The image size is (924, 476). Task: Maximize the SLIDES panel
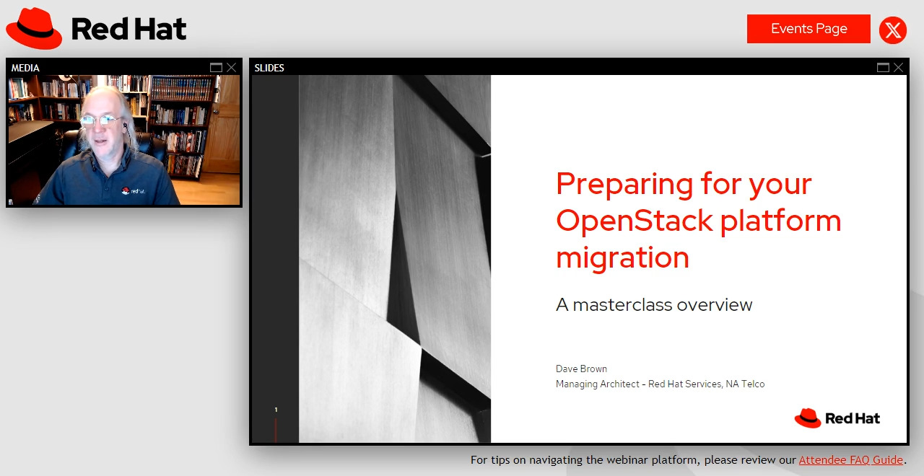pos(883,68)
